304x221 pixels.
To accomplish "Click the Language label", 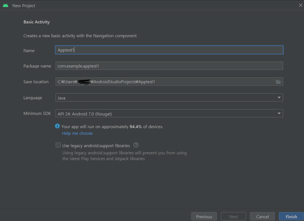I will pyautogui.click(x=33, y=98).
